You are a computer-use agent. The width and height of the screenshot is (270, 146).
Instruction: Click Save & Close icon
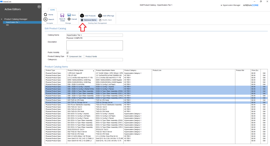point(62,16)
